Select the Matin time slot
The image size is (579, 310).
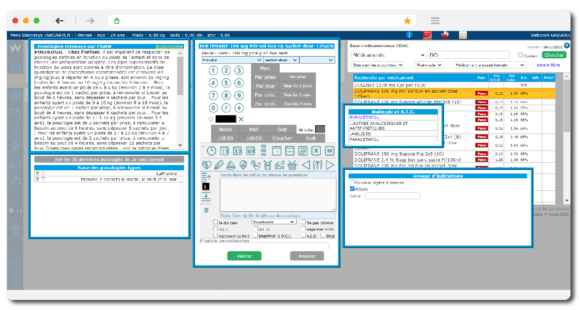[225, 129]
